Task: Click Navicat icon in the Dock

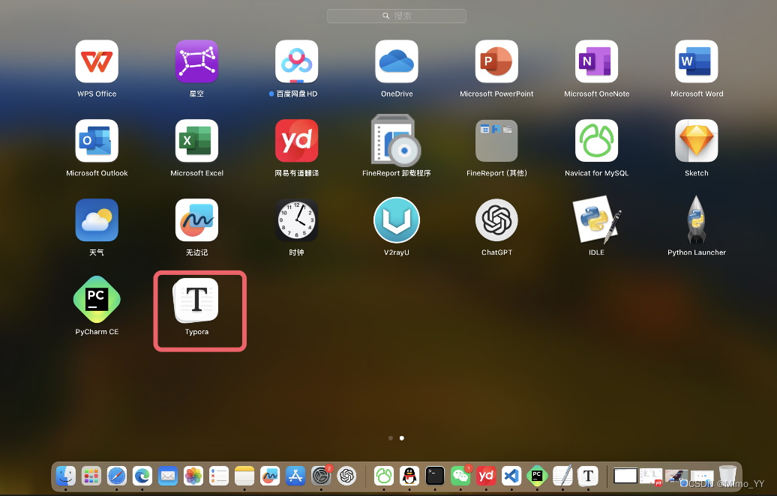Action: tap(383, 477)
